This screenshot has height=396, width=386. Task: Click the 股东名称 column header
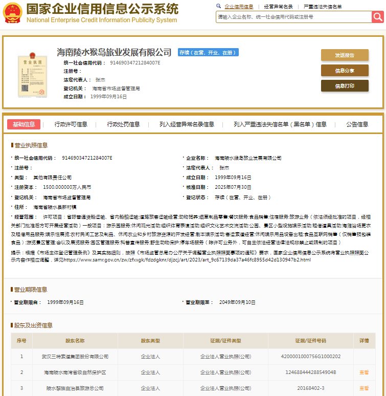tap(75, 341)
